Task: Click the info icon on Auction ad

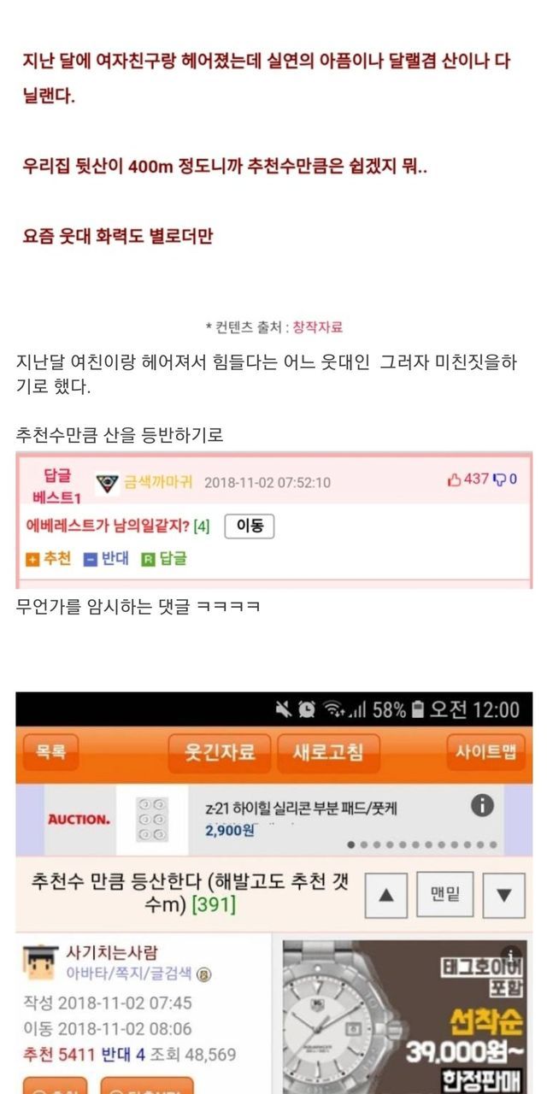Action: click(x=483, y=805)
